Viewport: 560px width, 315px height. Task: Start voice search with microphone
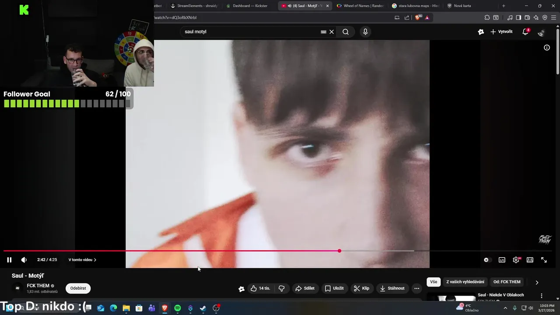tap(365, 32)
